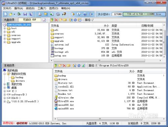The image size is (168, 127).
Task: Select XIA(G:) drive in local tree
Action: coord(16,98)
